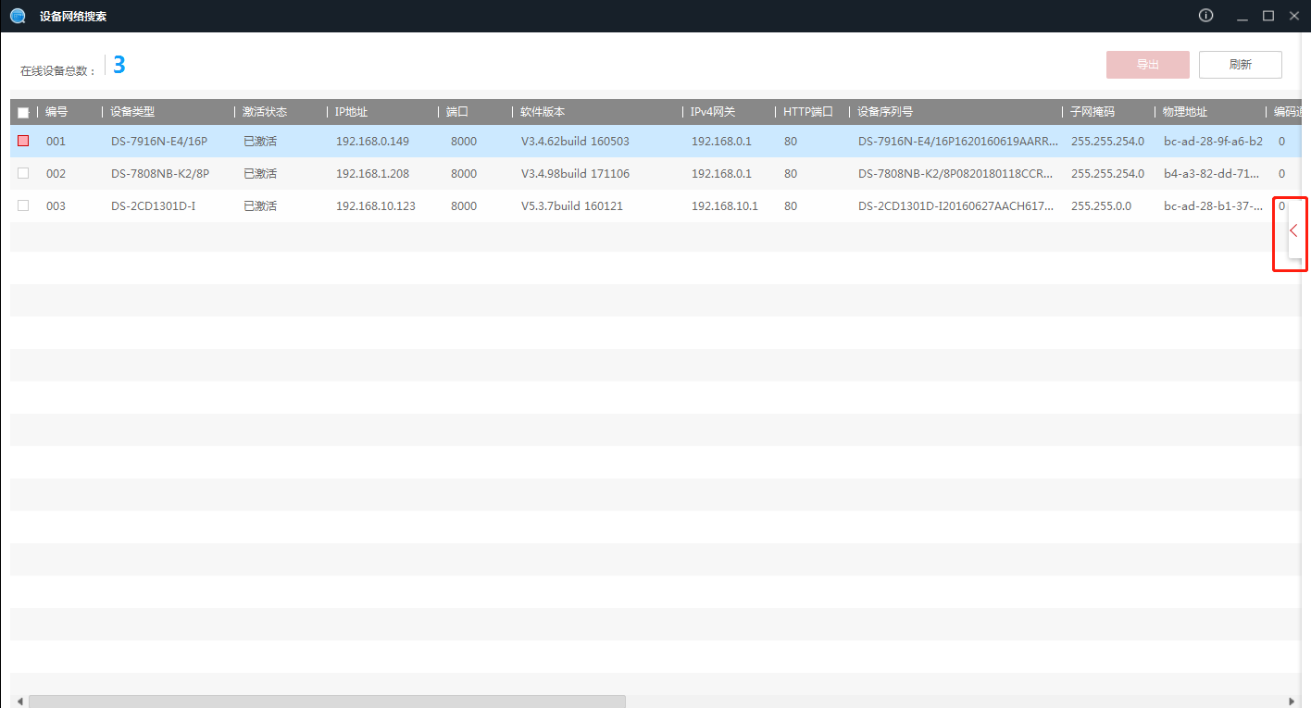Check the checkbox for device 002

[x=23, y=173]
